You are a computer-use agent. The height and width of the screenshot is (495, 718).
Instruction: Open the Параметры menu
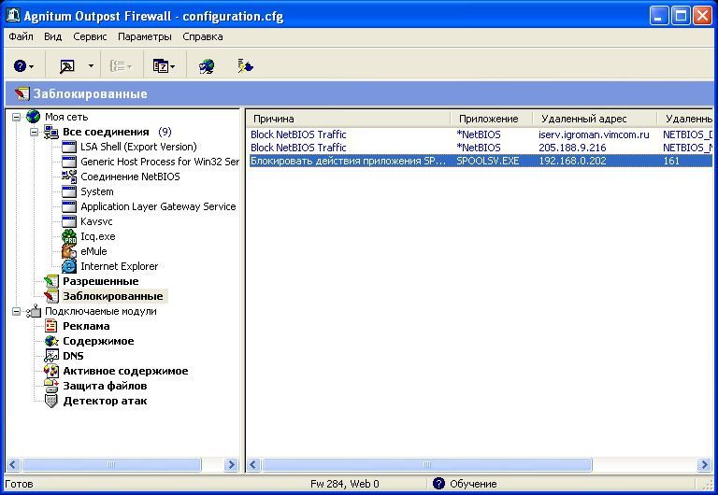point(145,36)
